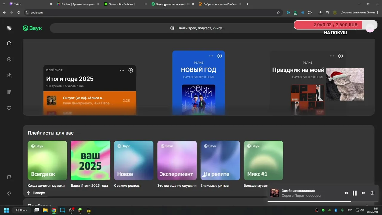
Task: Add Итоги года 2025 playlist to collection
Action: pos(131,70)
